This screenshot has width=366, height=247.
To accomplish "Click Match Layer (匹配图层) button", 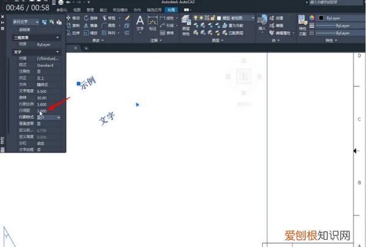I will (233, 33).
